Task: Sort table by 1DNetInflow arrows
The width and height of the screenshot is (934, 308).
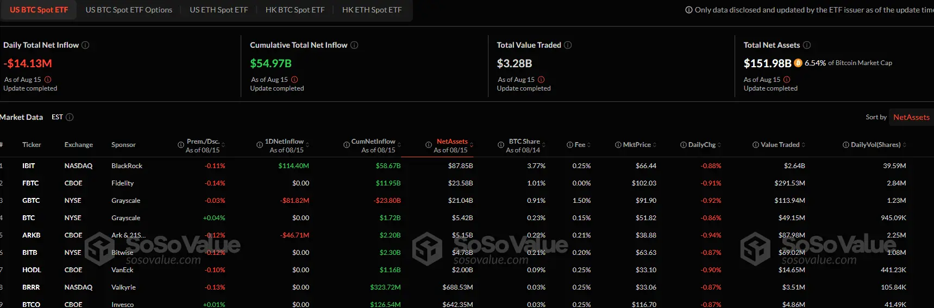Action: (308, 145)
